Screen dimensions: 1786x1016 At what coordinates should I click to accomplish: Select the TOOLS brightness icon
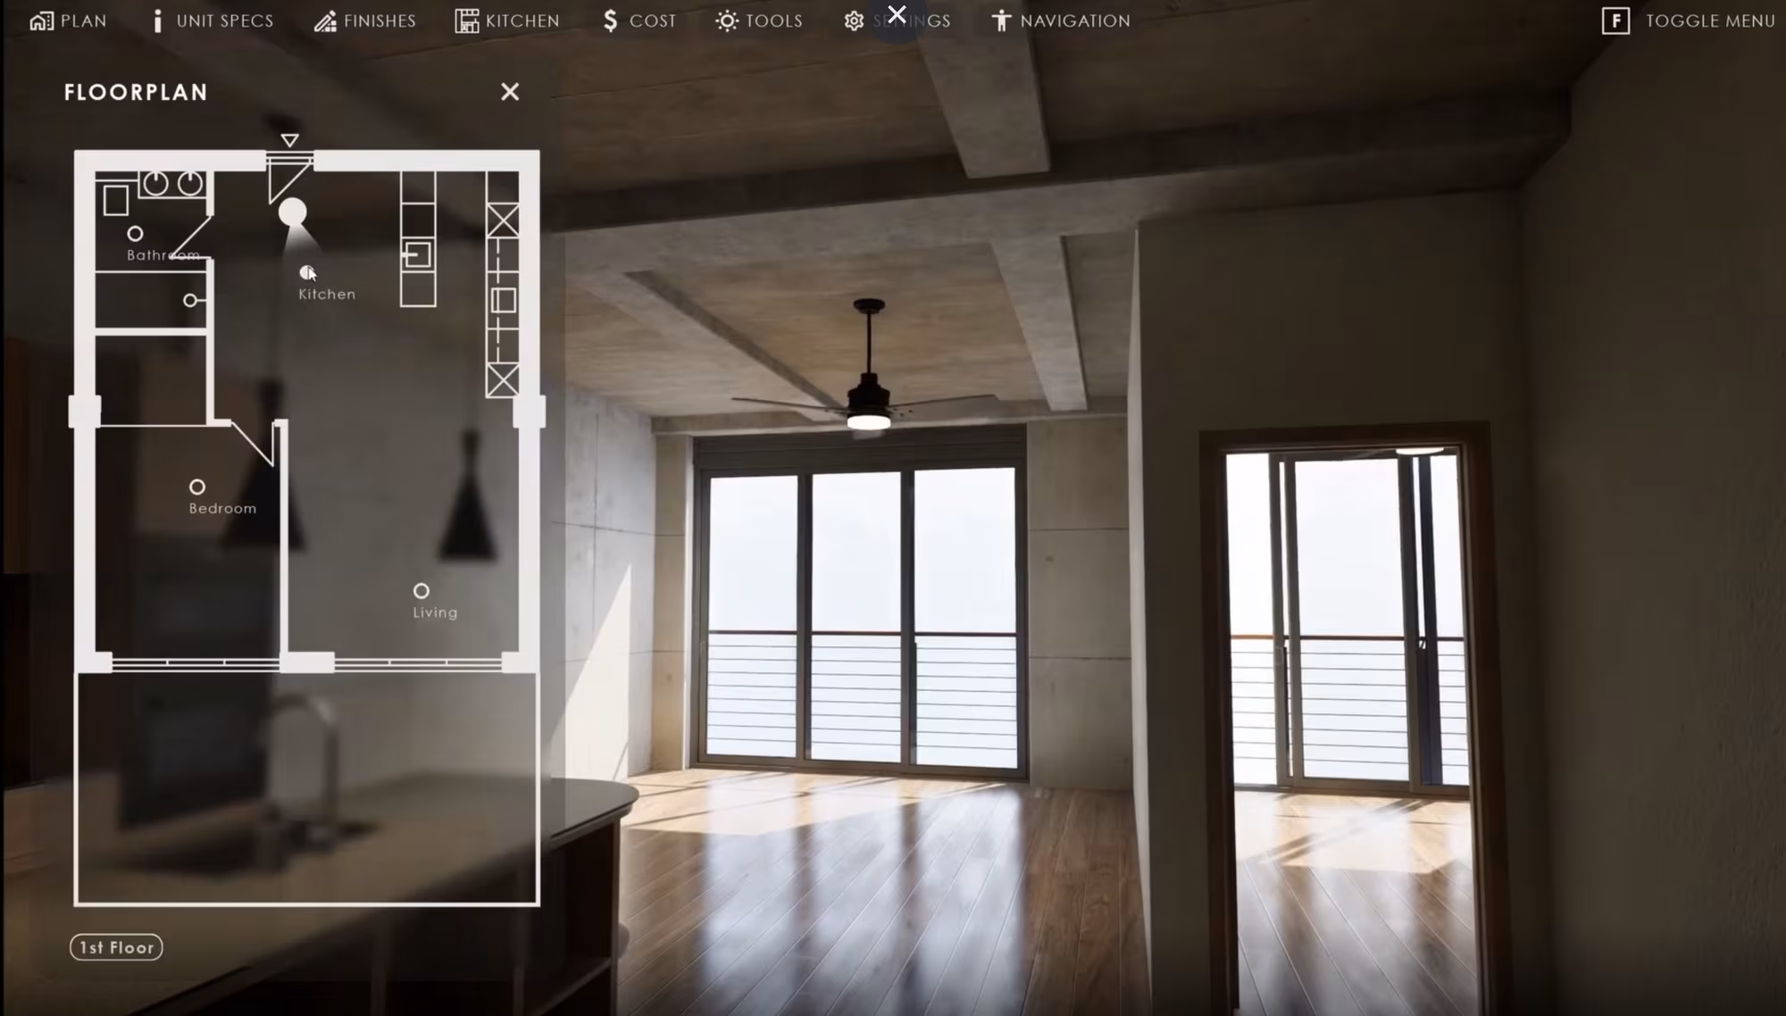[x=727, y=20]
